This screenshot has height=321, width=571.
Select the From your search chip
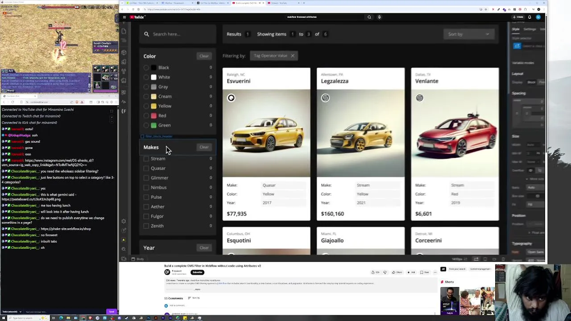pyautogui.click(x=457, y=269)
